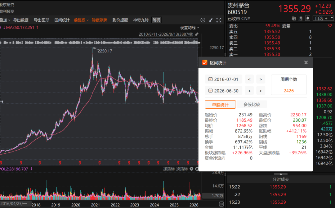Expand the 叠加 dropdown
The width and height of the screenshot is (335, 208).
[5, 20]
